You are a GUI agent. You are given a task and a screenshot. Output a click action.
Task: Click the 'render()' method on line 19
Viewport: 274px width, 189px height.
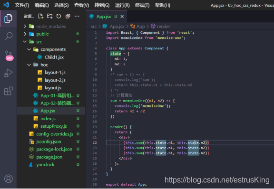tap(119, 127)
